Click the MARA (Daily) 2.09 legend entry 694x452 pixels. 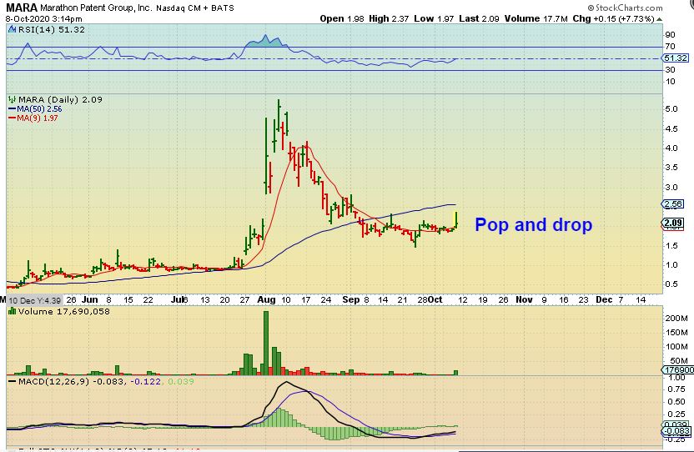click(60, 99)
